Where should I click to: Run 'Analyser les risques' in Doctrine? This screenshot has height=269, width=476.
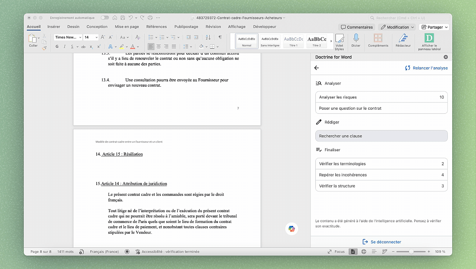pyautogui.click(x=381, y=97)
